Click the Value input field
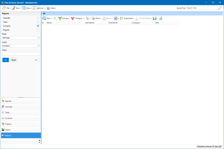 tap(21, 54)
